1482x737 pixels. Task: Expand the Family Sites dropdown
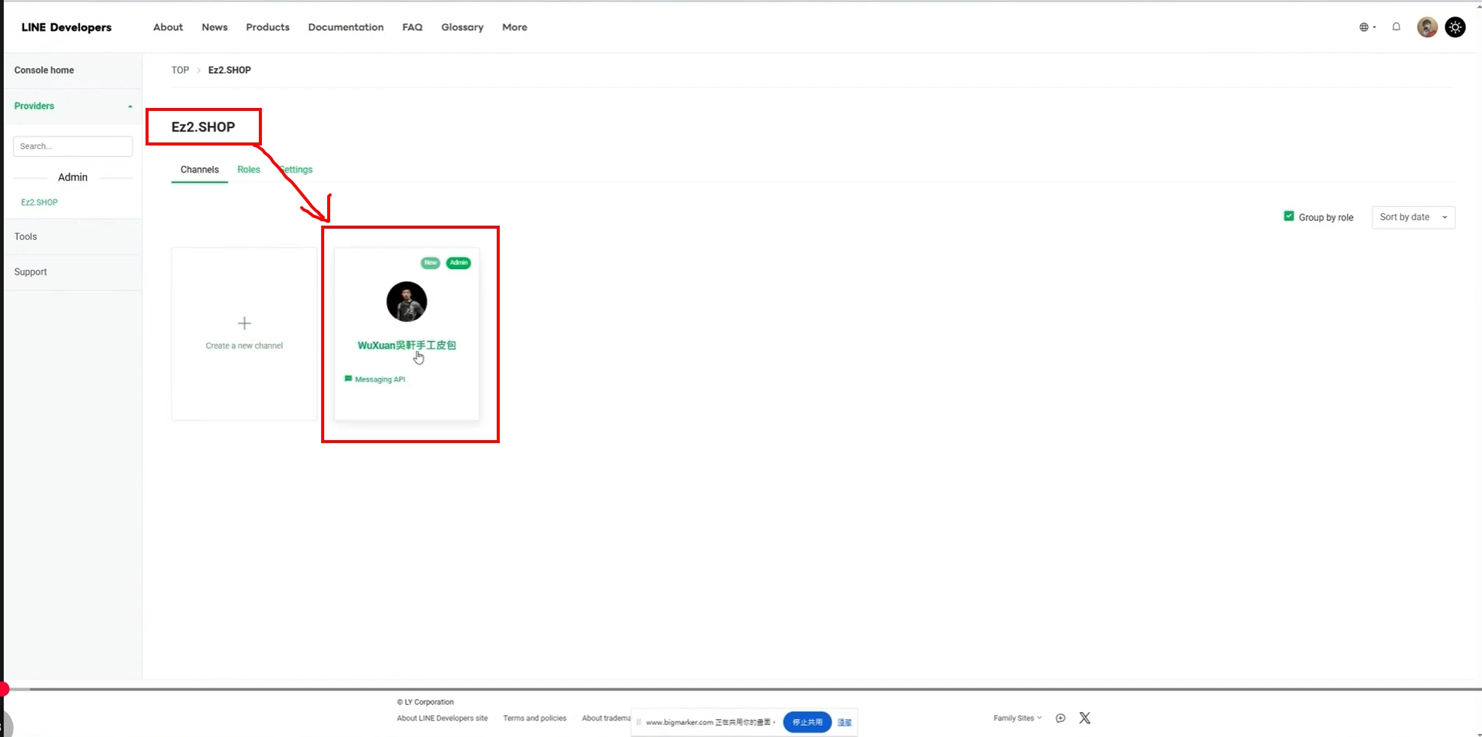(1018, 718)
